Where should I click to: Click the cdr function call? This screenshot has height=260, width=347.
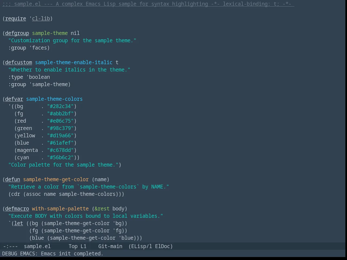tap(15, 194)
